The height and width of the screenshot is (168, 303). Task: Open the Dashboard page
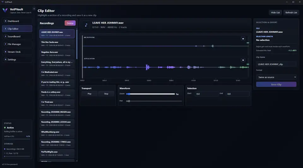17,21
